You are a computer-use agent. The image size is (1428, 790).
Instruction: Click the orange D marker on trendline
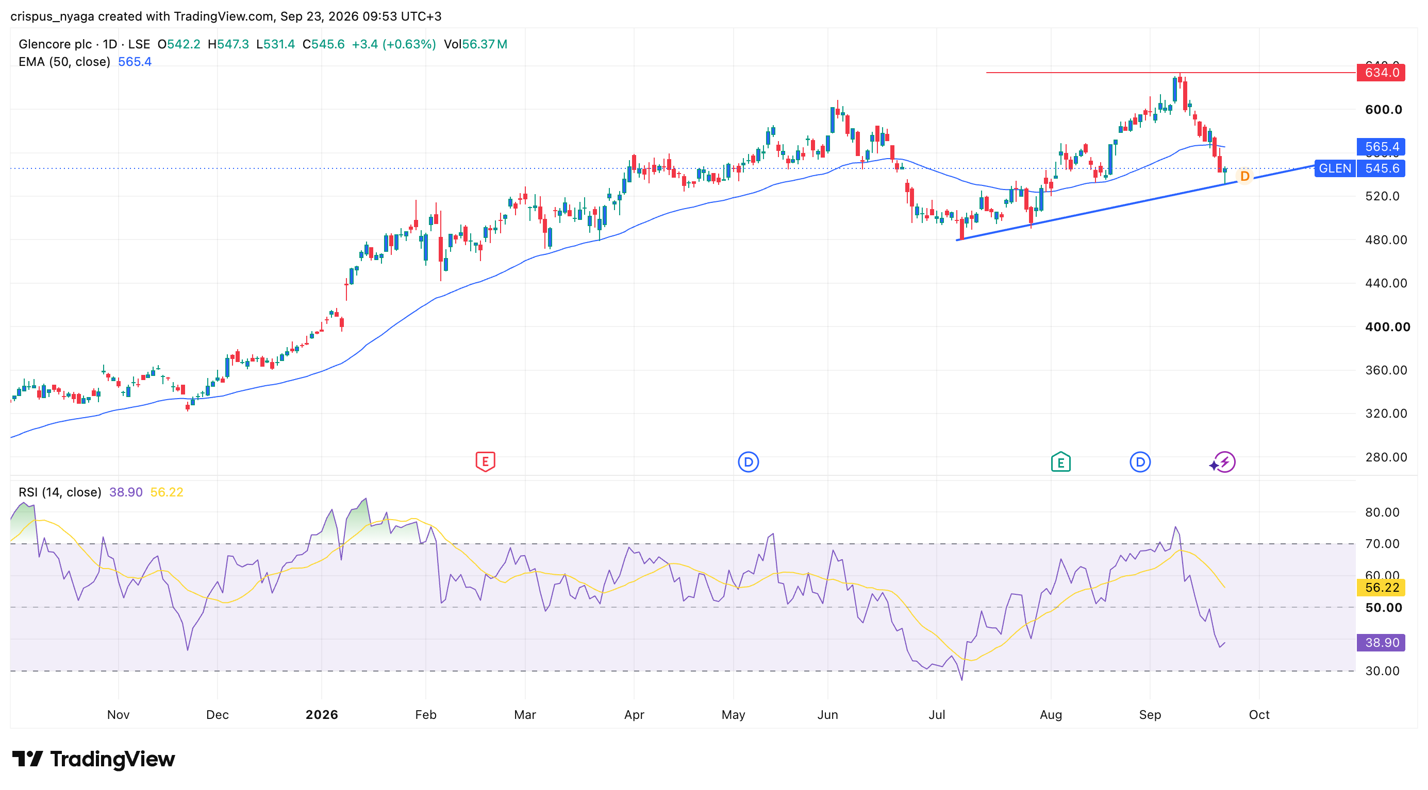coord(1244,176)
